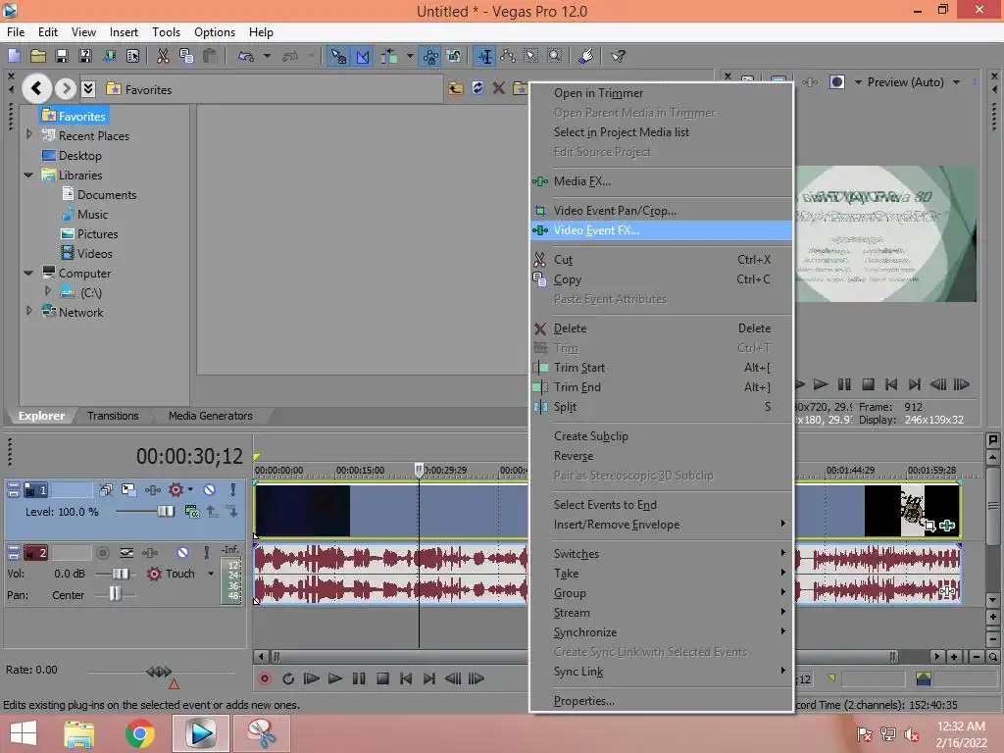Arm audio track 2 for record
Screen dimensions: 1004x753
102,553
